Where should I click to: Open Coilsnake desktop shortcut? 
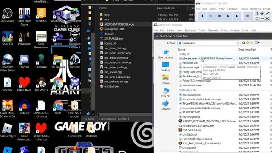click(41, 61)
